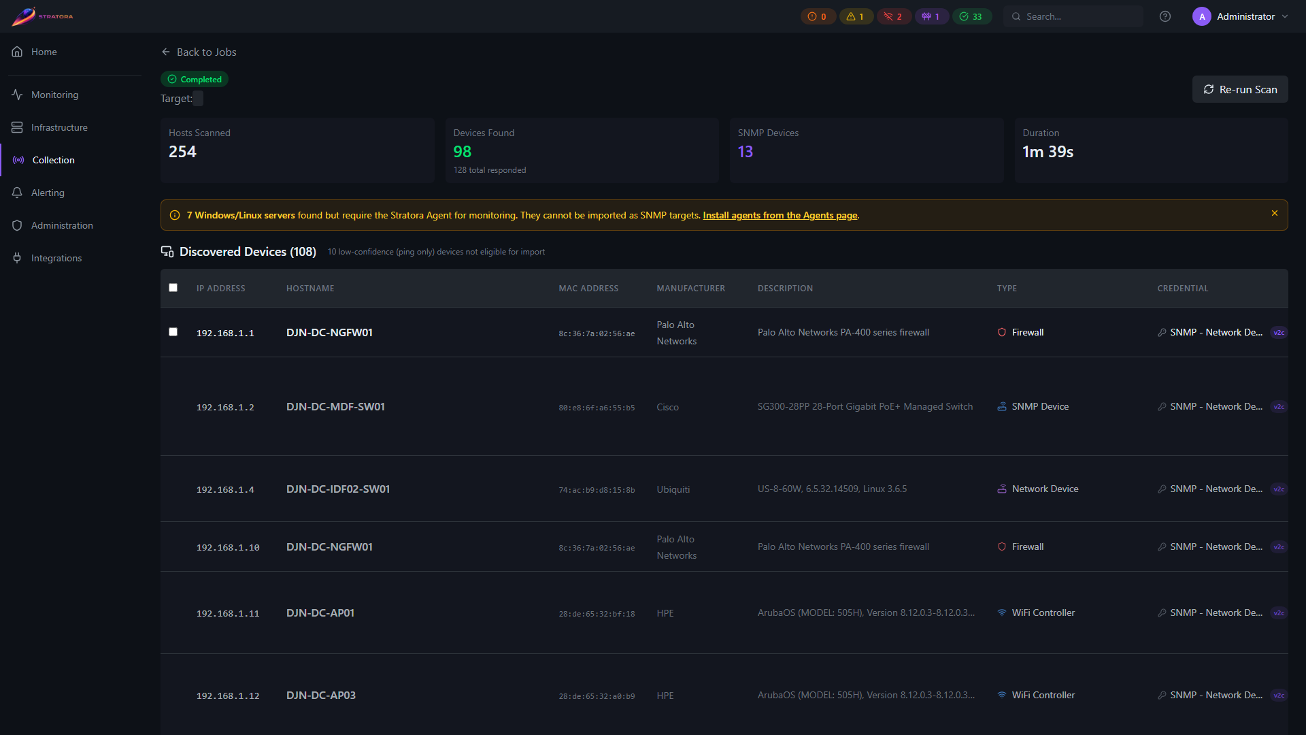Open Install agents from the Agents page link

point(780,215)
